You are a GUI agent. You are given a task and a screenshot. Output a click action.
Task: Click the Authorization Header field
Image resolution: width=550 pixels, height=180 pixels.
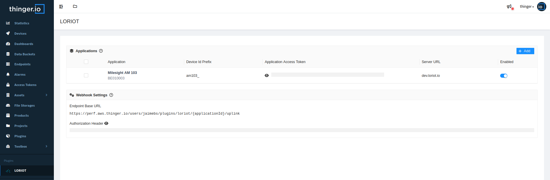point(302,130)
